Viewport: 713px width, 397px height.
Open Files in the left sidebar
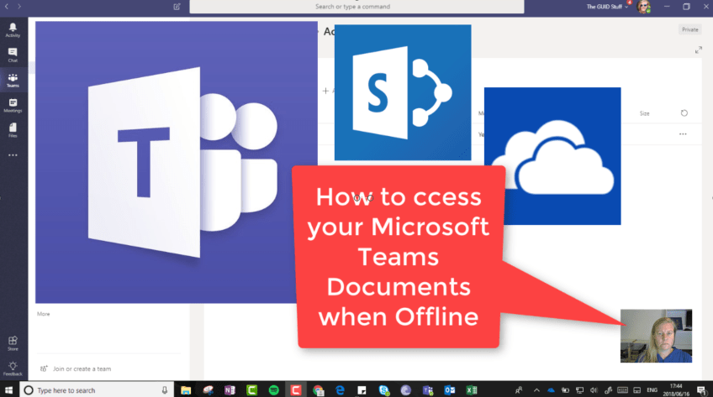[x=13, y=129]
